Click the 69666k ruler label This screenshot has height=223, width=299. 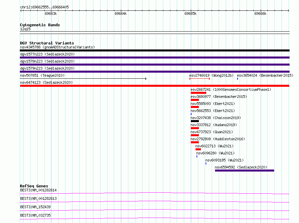coord(260,13)
